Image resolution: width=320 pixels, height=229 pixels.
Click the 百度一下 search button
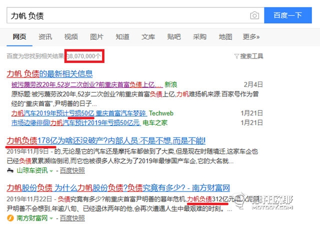coord(288,15)
